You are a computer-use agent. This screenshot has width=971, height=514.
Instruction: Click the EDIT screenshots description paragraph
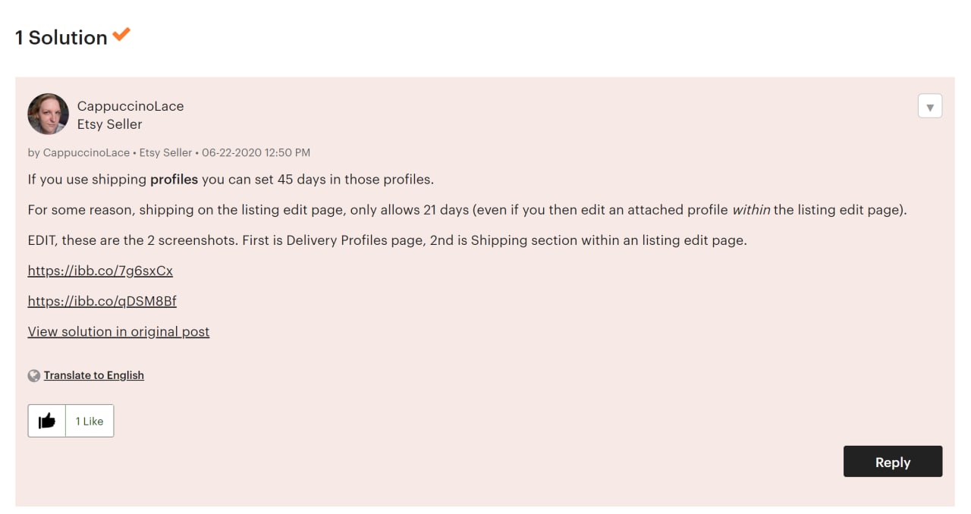(x=388, y=240)
